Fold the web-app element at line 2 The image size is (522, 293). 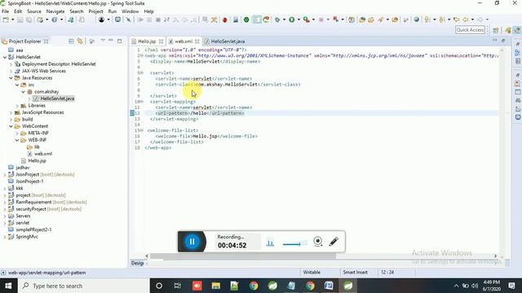point(142,55)
